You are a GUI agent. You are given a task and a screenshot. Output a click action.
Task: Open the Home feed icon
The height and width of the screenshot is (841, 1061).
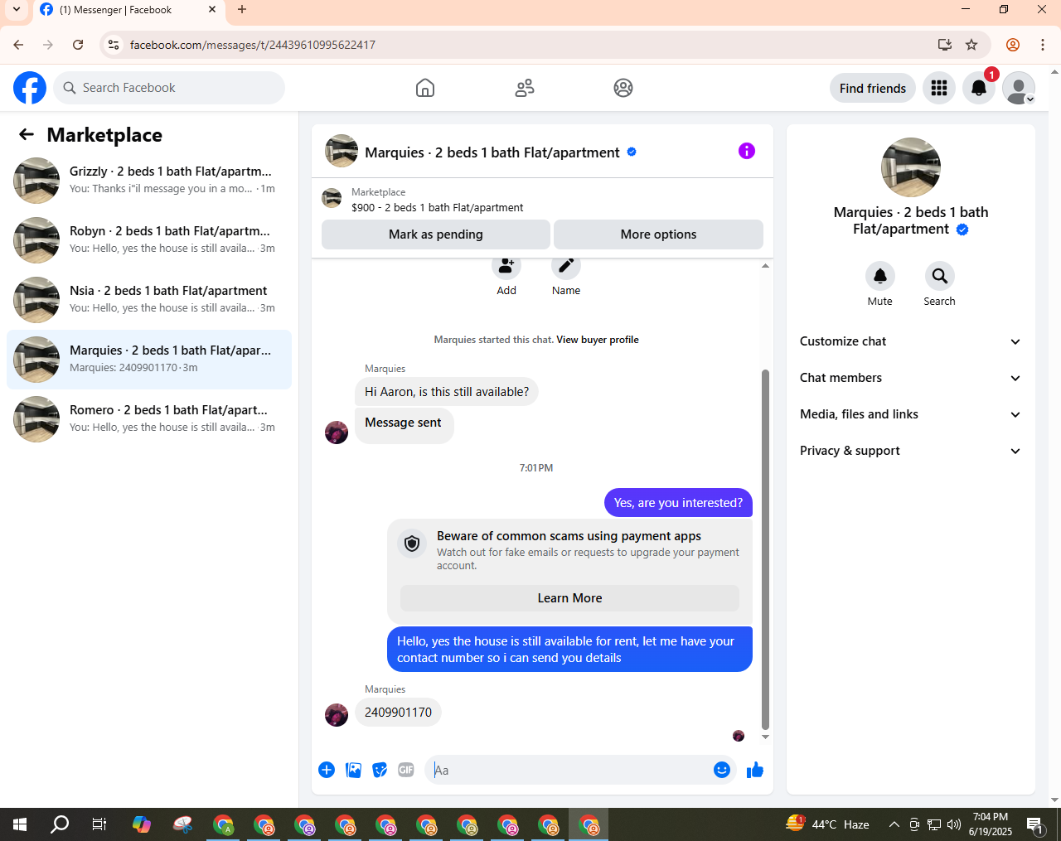click(425, 88)
